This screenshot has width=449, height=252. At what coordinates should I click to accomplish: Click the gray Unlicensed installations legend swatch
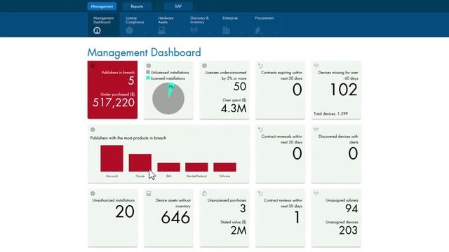148,72
